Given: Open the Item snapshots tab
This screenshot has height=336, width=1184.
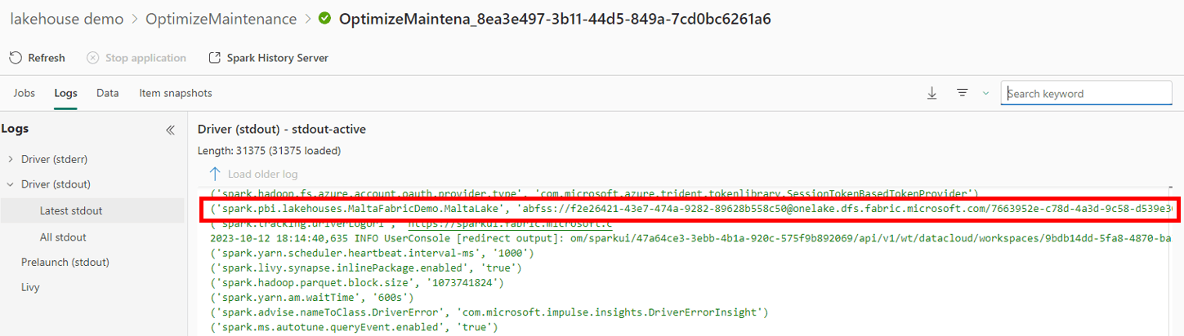Looking at the screenshot, I should 175,93.
